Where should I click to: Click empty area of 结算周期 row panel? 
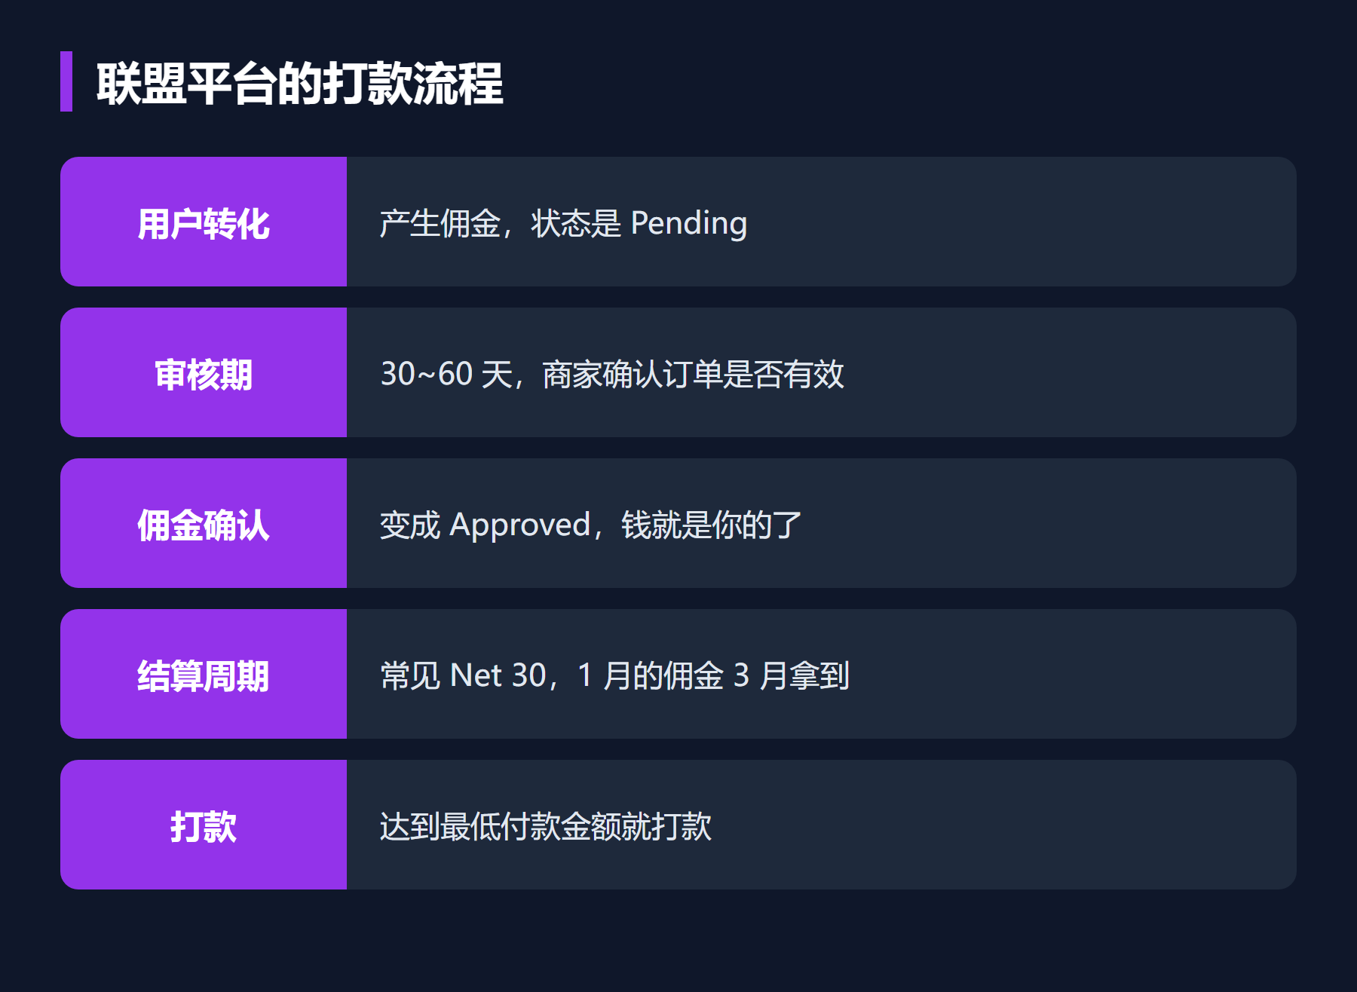point(1071,674)
